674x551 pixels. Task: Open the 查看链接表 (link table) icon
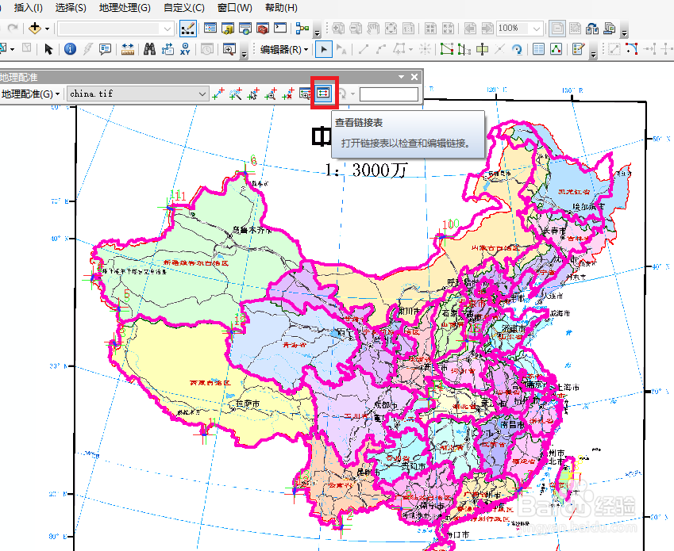(323, 93)
